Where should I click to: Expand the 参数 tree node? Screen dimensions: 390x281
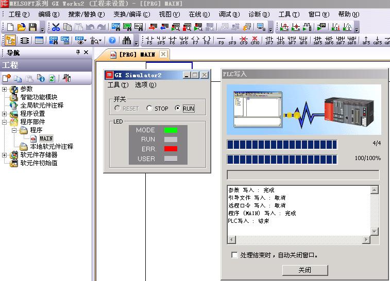coord(5,89)
